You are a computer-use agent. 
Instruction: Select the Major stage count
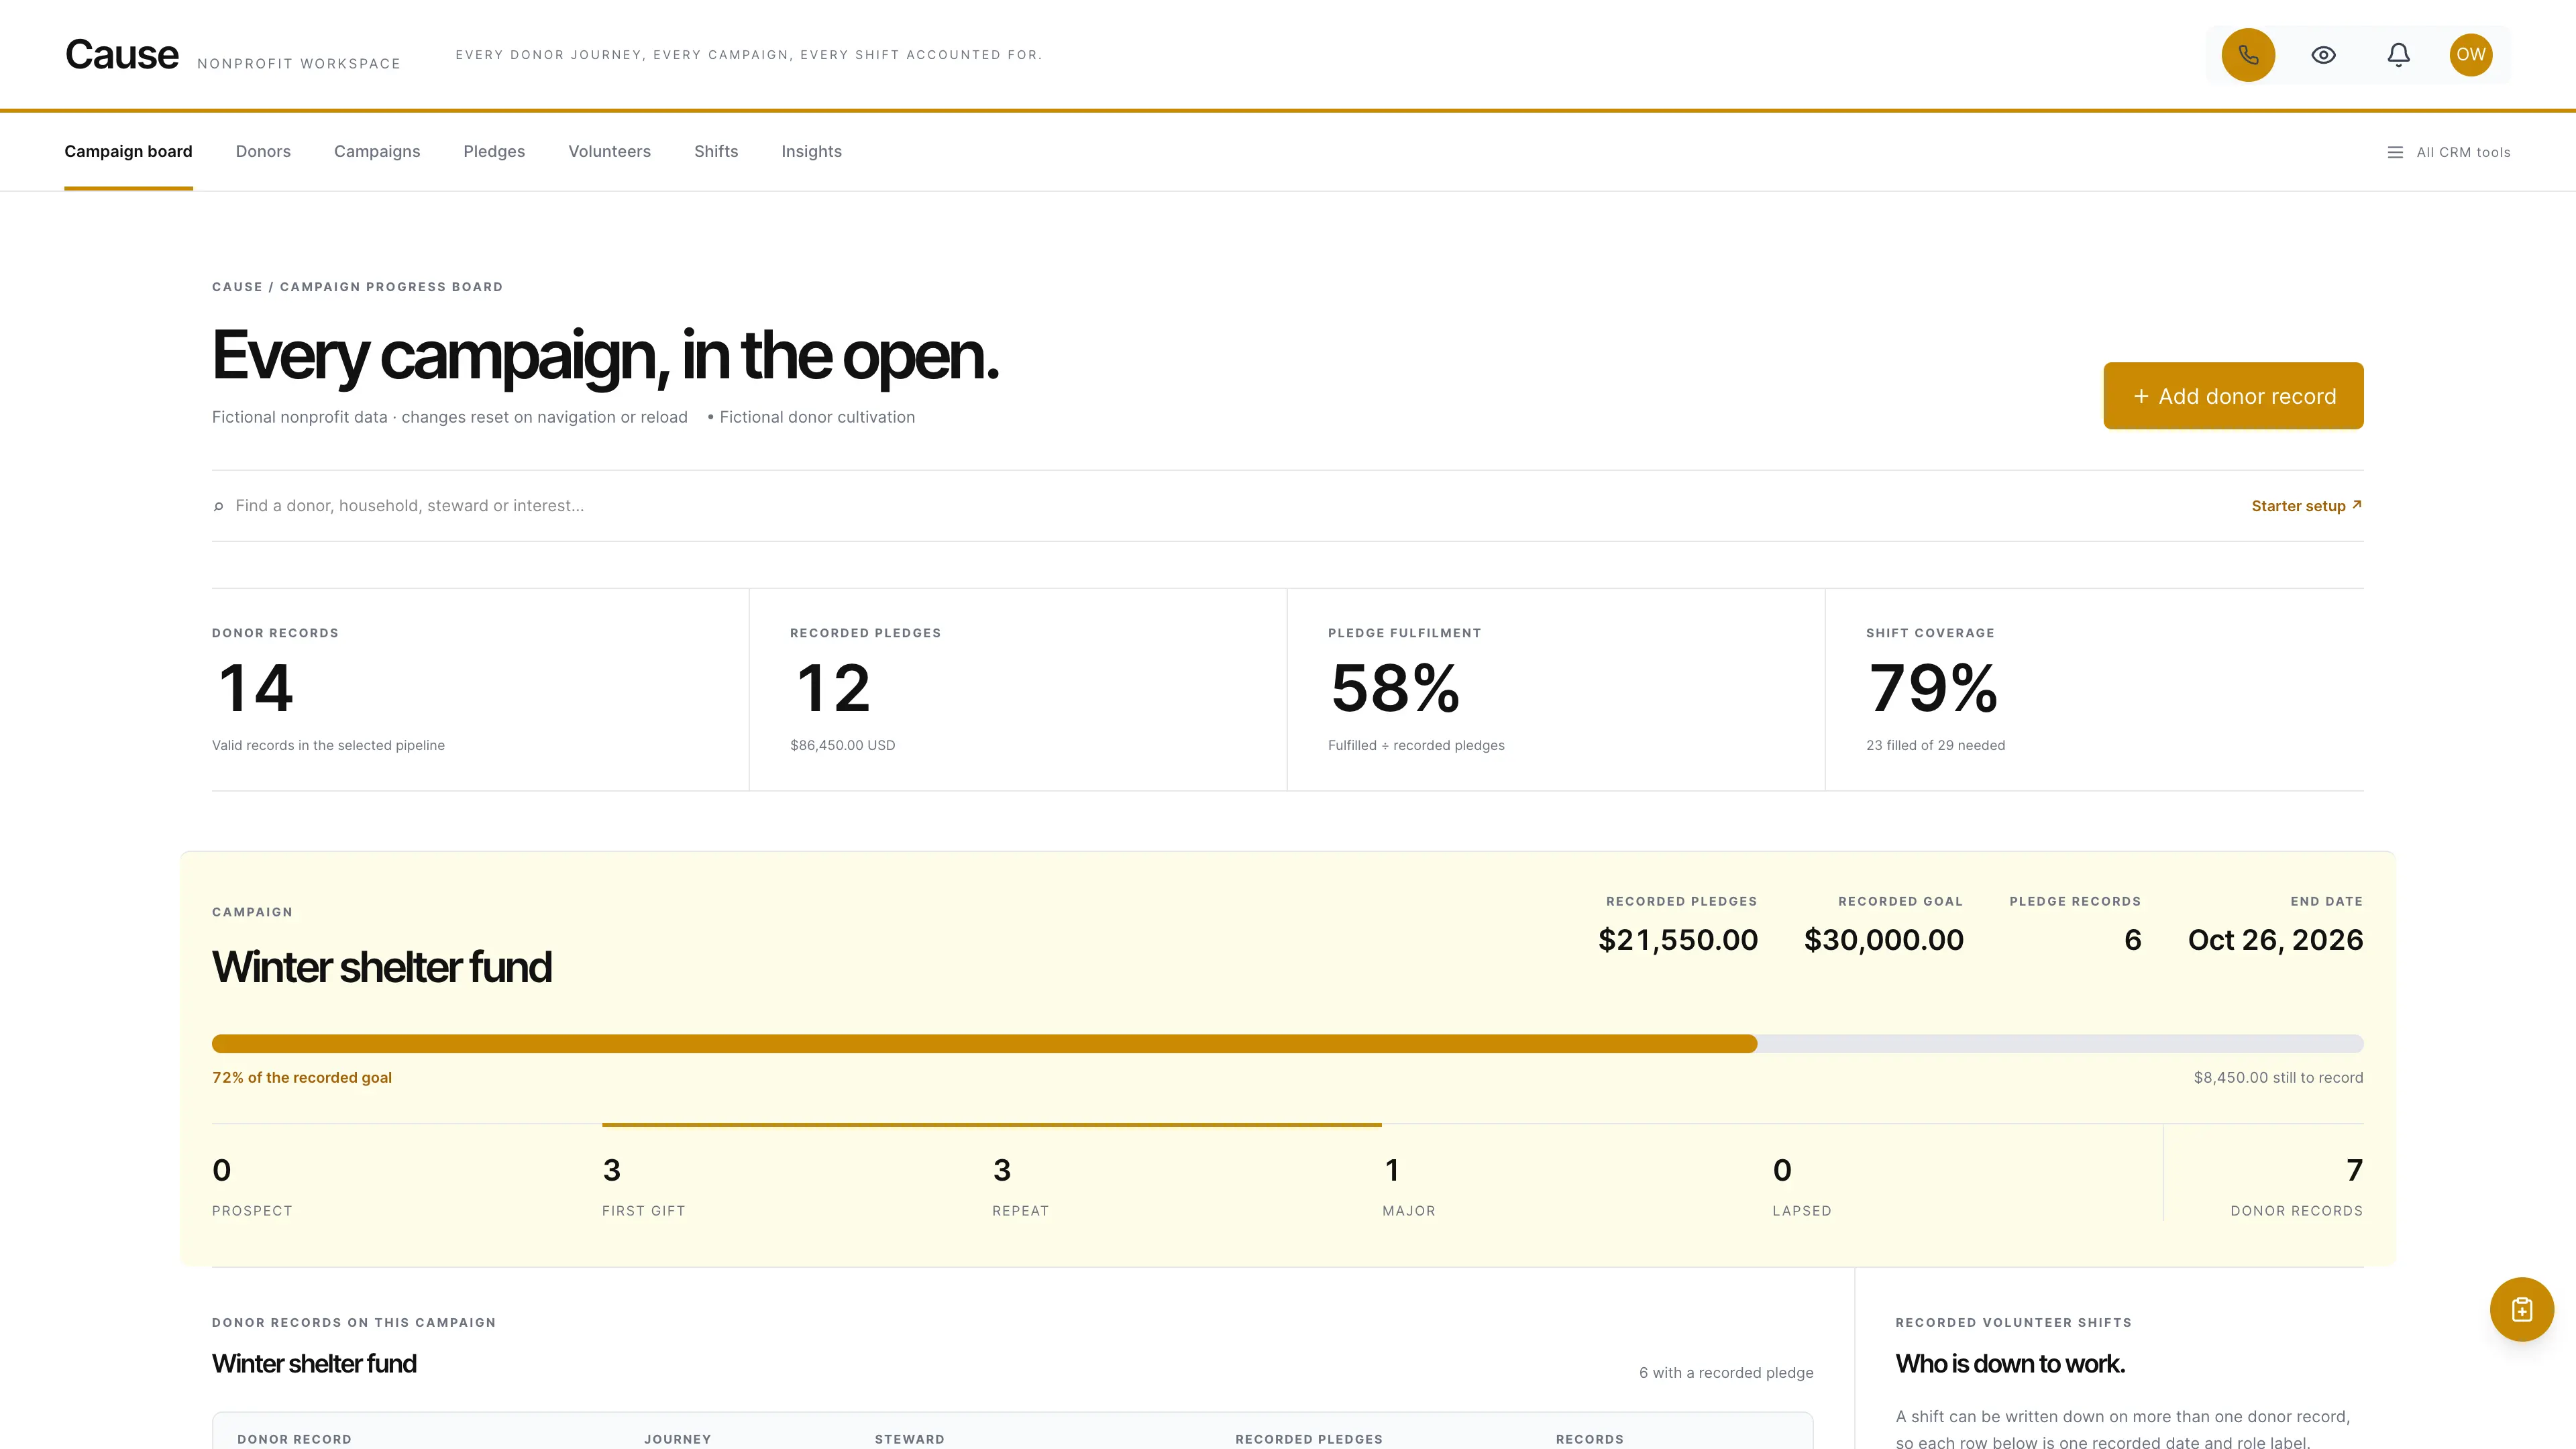(1576, 1188)
